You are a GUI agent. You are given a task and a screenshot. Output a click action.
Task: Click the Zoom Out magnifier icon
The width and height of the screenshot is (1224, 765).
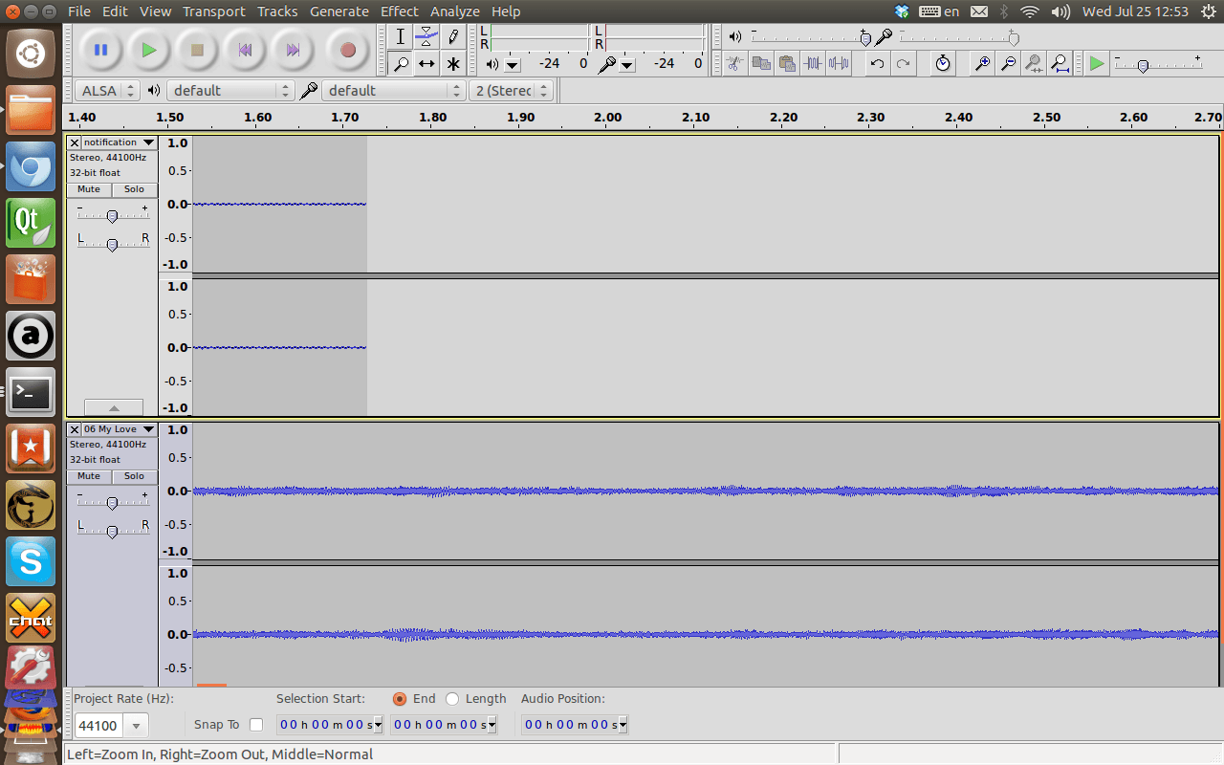point(1008,64)
